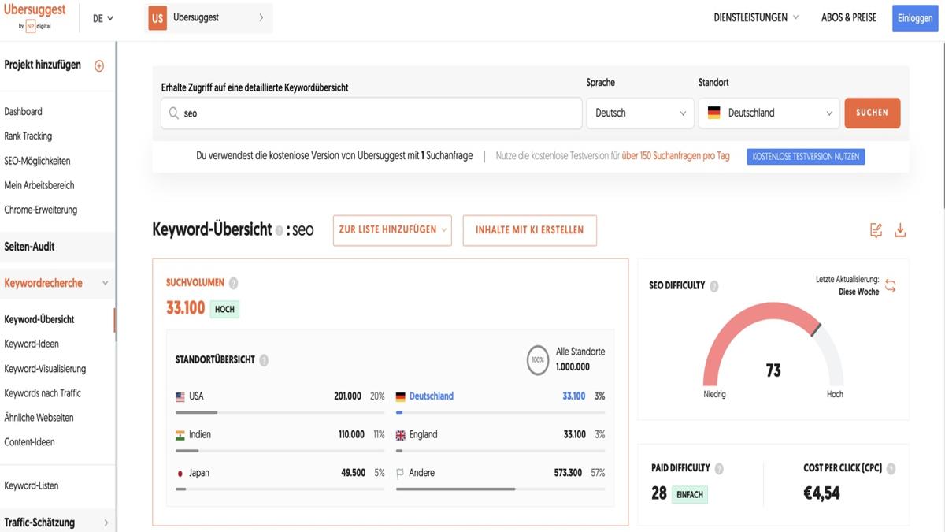Open Abos & Preise page
The height and width of the screenshot is (532, 945).
pyautogui.click(x=849, y=17)
